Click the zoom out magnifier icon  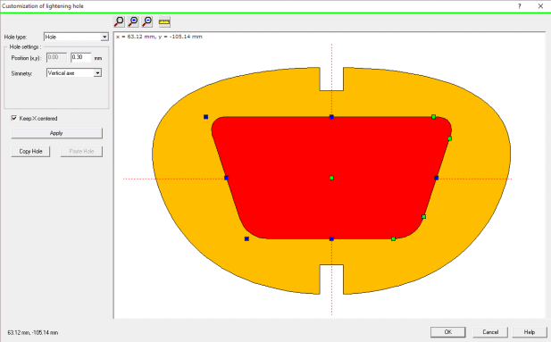pyautogui.click(x=147, y=21)
